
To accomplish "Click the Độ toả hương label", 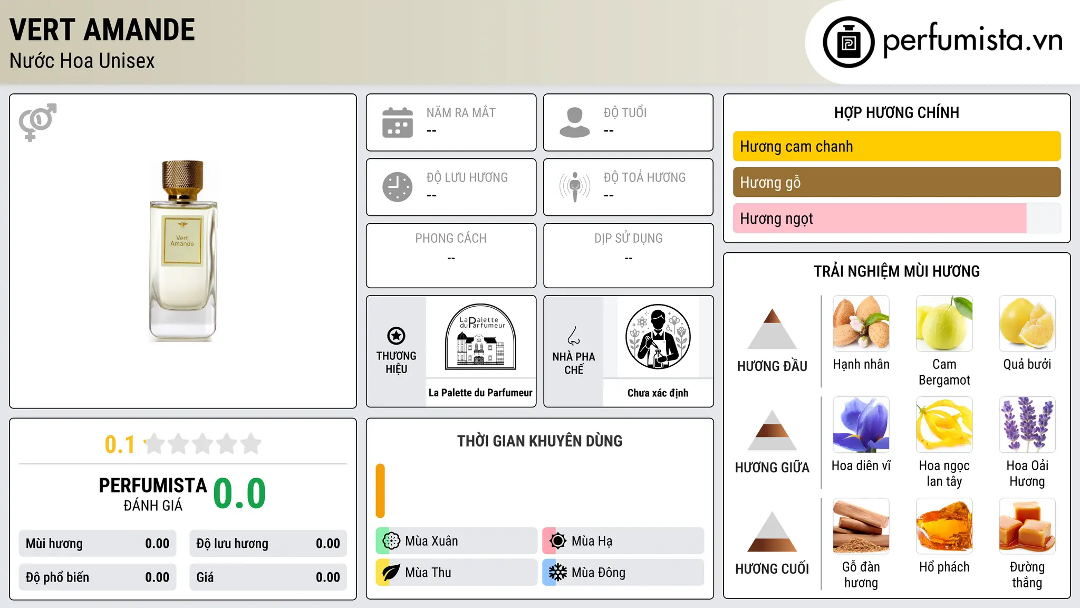I will [644, 177].
